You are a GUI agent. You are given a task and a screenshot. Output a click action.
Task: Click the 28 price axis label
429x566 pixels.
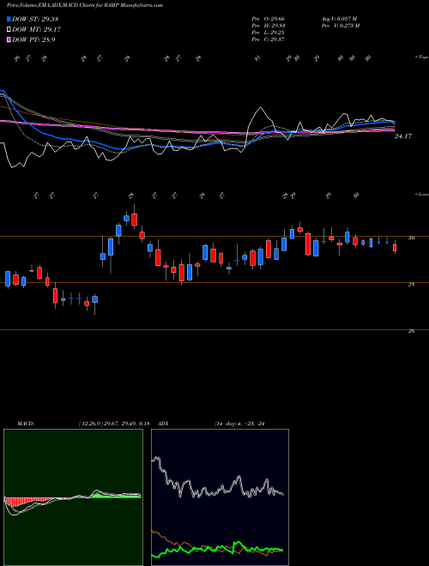[x=411, y=285]
